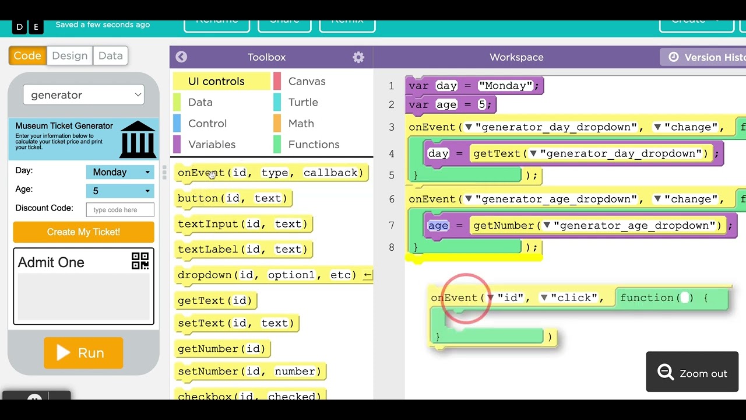Image resolution: width=746 pixels, height=420 pixels.
Task: Click the Create My Ticket! button
Action: pyautogui.click(x=83, y=232)
